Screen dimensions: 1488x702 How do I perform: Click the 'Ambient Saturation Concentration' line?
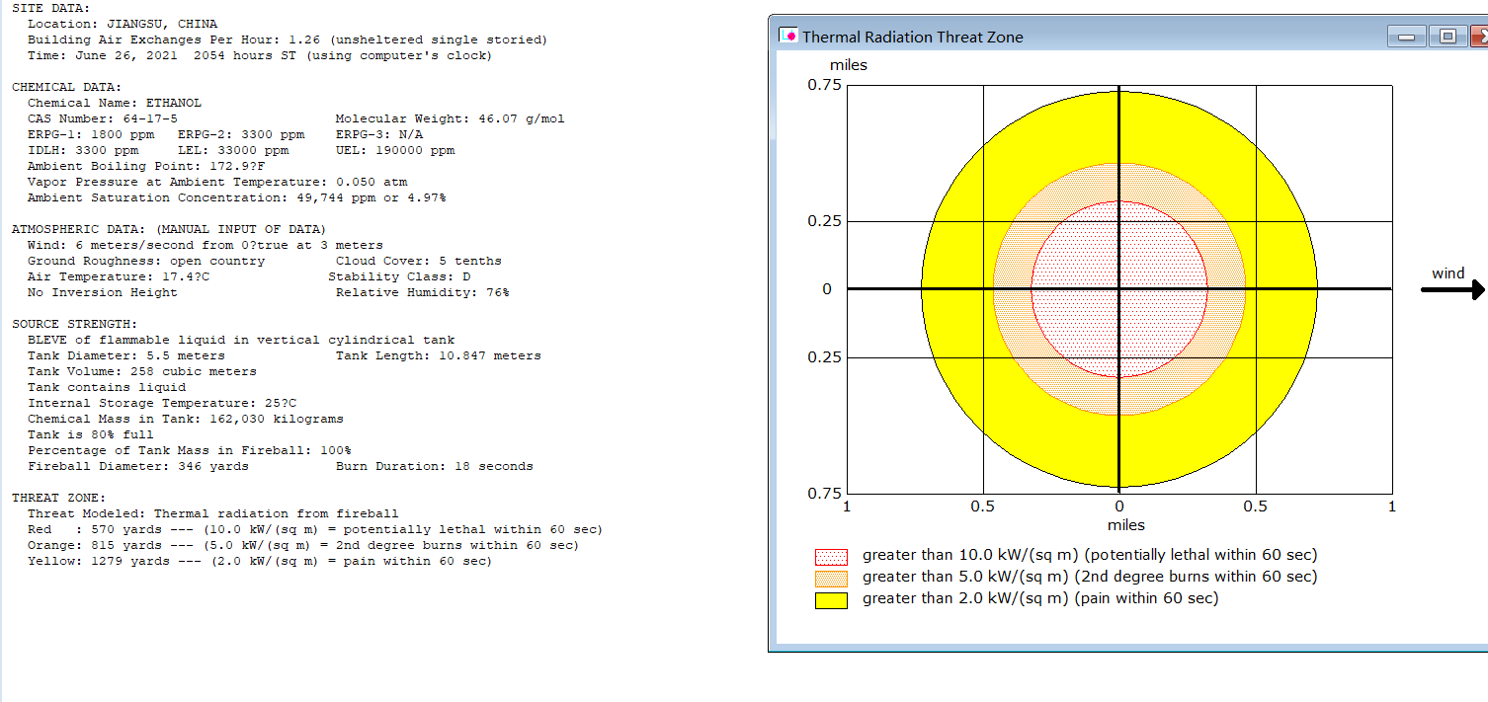pyautogui.click(x=237, y=197)
